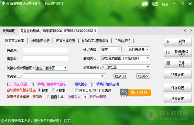Click 登录 in the title bar
The image size is (194, 125).
tap(145, 4)
